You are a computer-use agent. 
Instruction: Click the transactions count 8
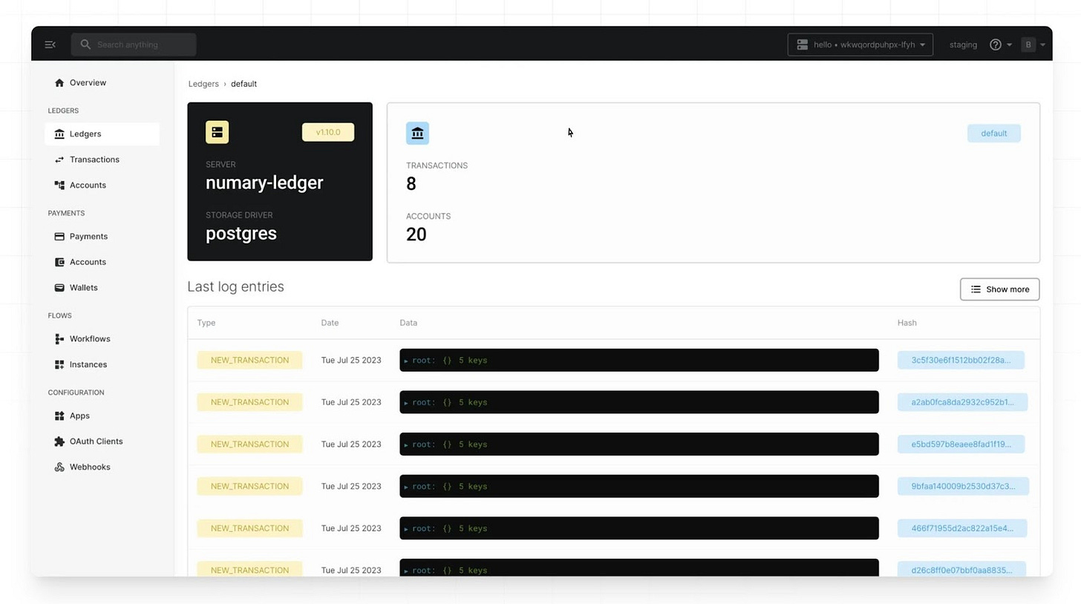(411, 184)
